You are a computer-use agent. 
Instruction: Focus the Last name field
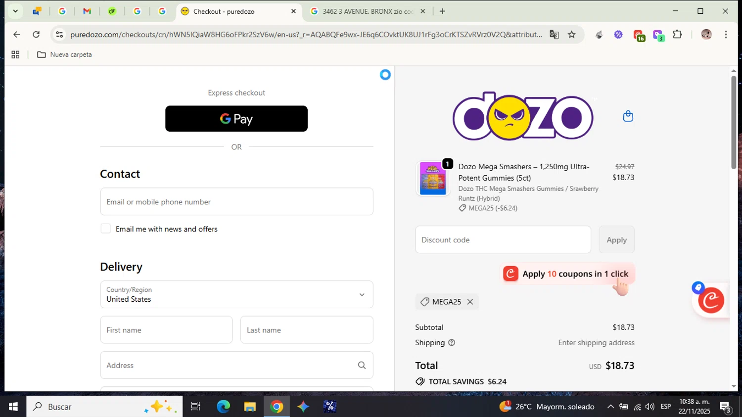307,330
